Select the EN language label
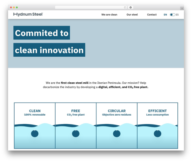This screenshot has height=162, width=192. 166,15
